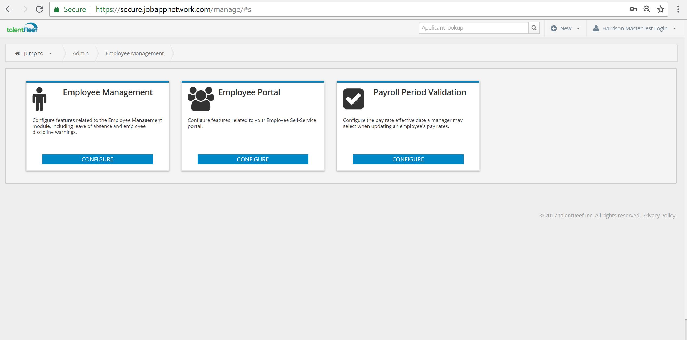Viewport: 687px width, 340px height.
Task: Click the Employee Management person icon
Action: (x=39, y=99)
